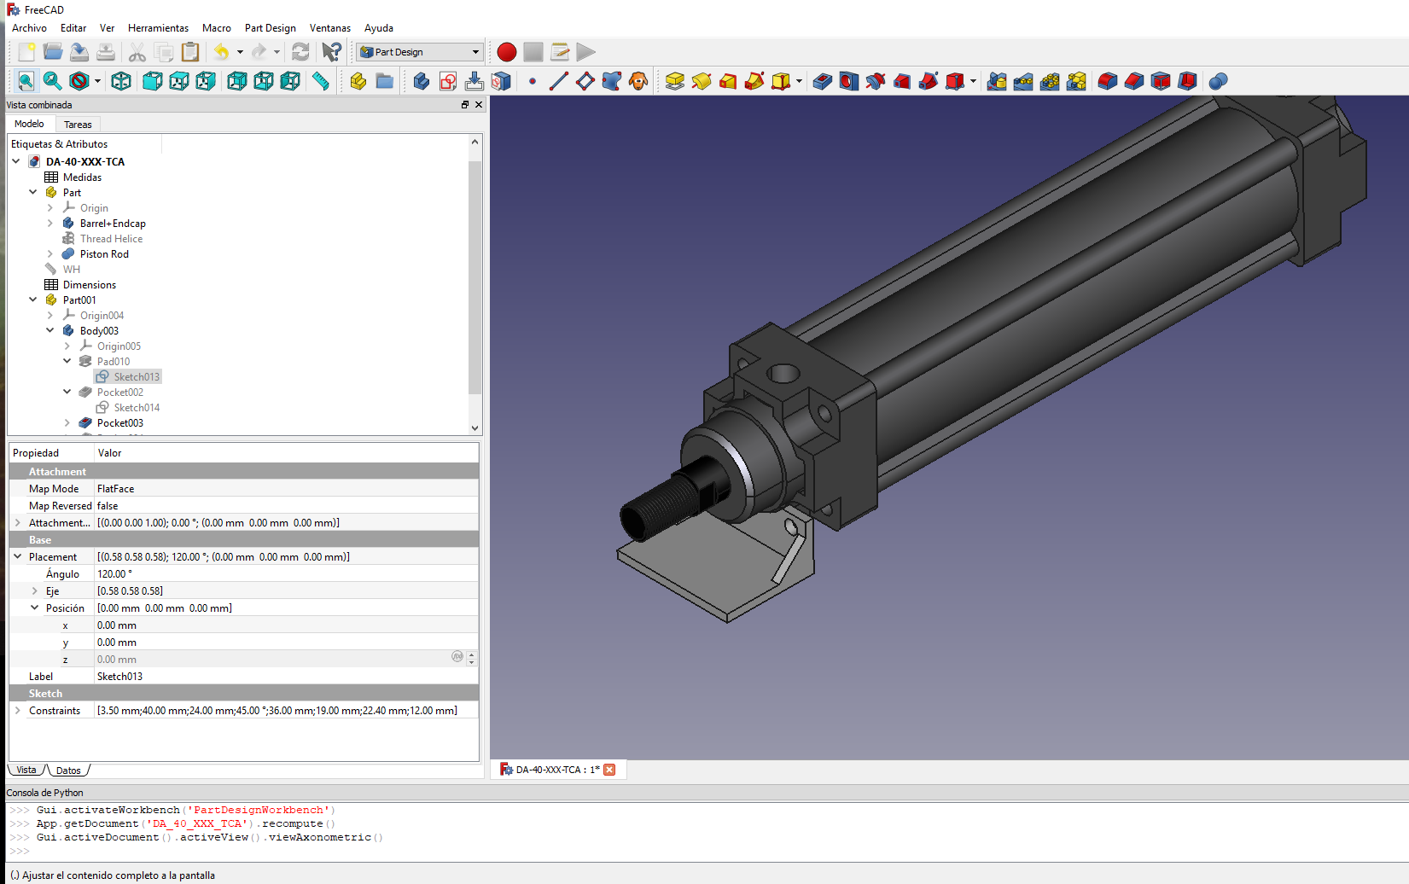Click the Pocket tool icon
Viewport: 1409px width, 884px height.
coord(823,81)
